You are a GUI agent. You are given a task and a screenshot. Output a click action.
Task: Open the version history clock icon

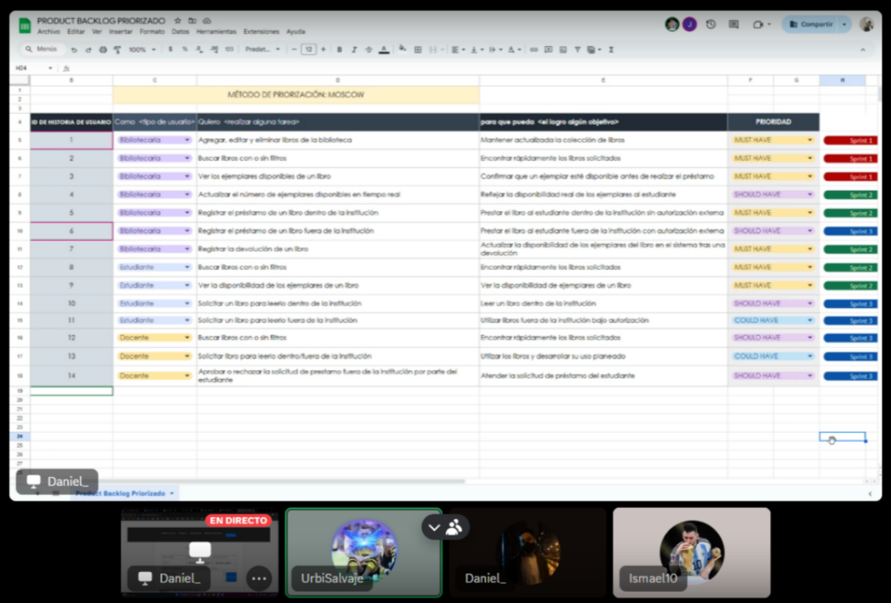(x=710, y=25)
